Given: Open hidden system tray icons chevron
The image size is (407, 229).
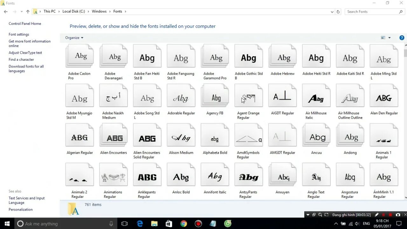Looking at the screenshot, I should [x=336, y=224].
